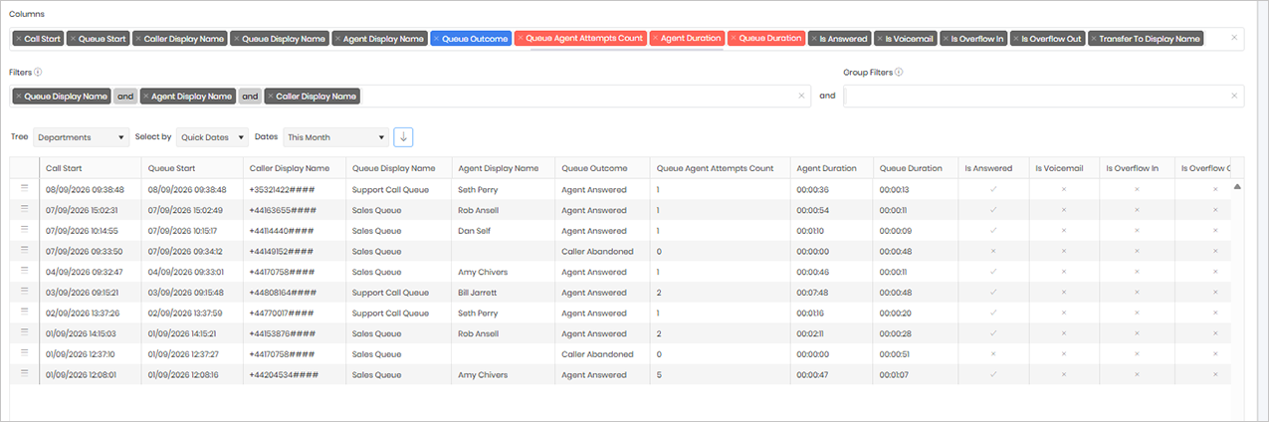
Task: Sort by Queue Outcome column header
Action: coord(594,168)
